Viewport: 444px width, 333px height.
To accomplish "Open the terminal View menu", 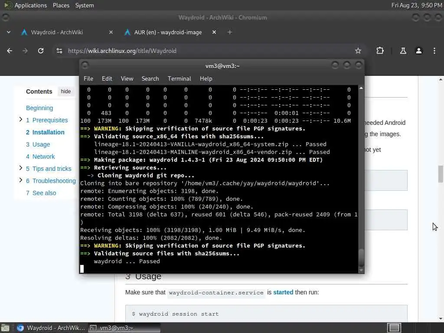I will (x=127, y=79).
